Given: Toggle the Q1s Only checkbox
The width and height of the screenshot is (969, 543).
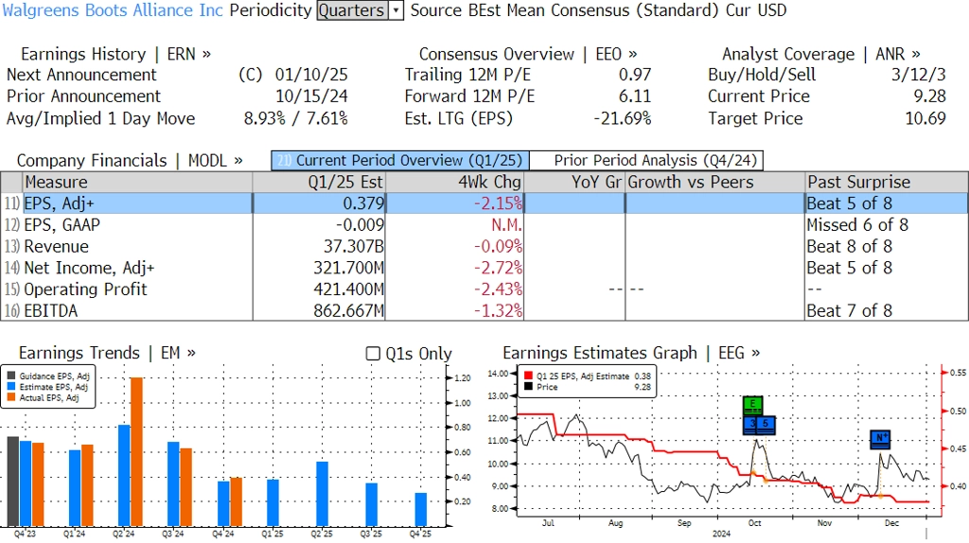Looking at the screenshot, I should (x=373, y=354).
